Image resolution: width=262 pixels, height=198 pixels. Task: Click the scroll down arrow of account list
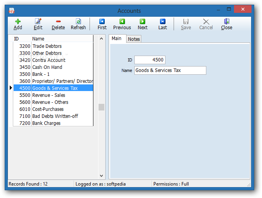point(102,175)
